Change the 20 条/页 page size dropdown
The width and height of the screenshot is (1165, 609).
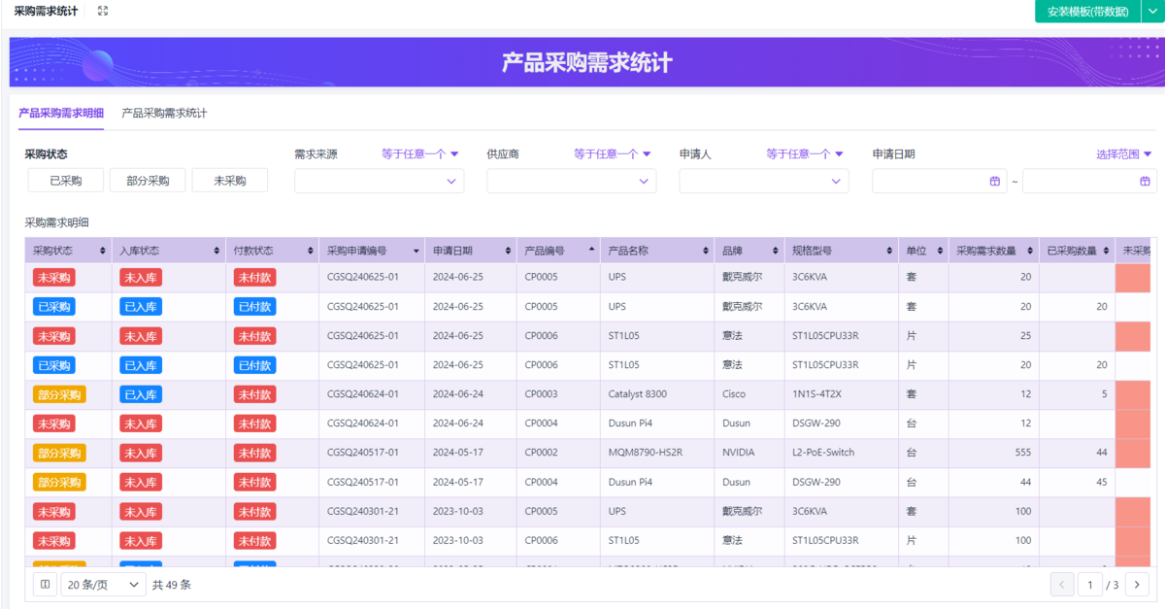tap(103, 585)
